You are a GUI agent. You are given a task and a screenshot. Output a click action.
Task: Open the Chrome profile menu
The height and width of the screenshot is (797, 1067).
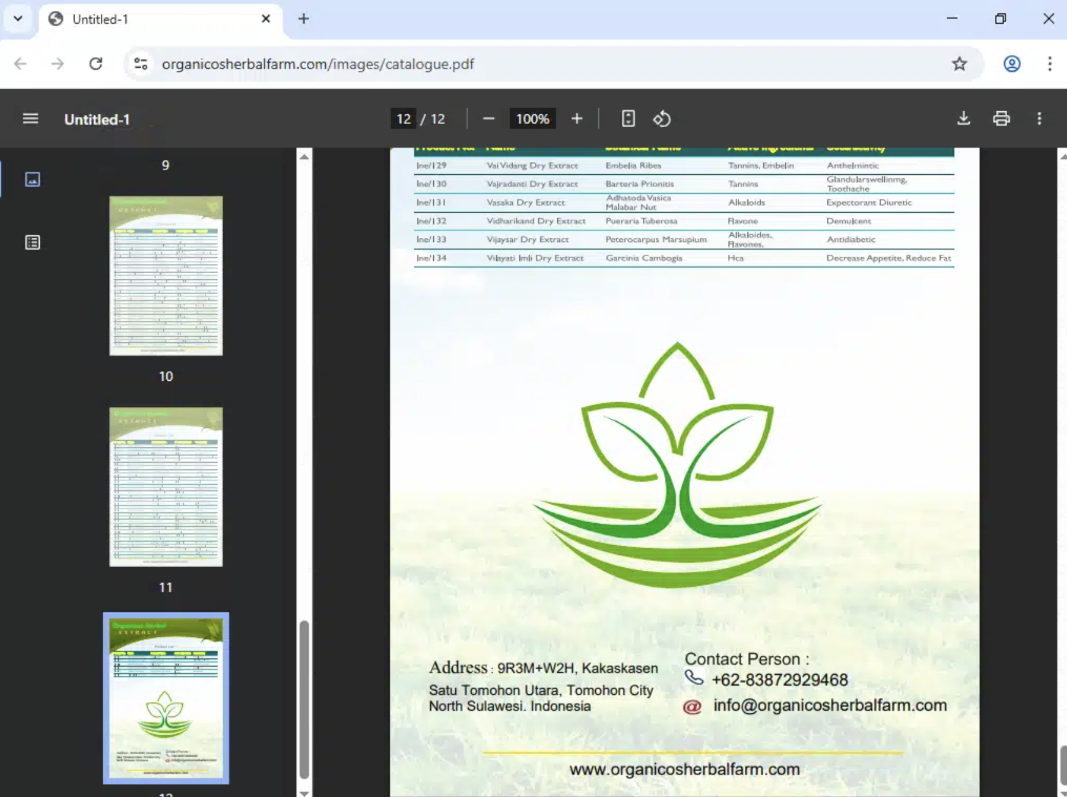1012,64
